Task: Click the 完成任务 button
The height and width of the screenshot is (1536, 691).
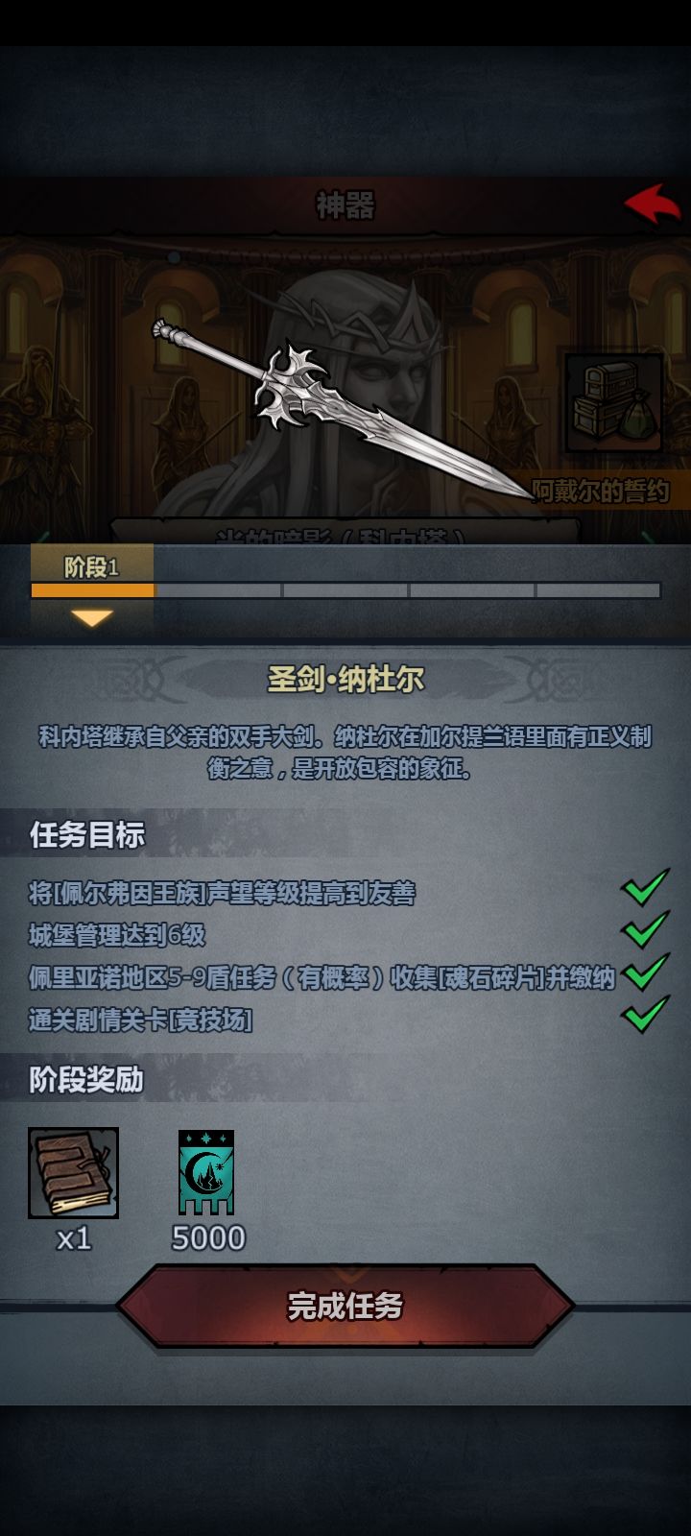Action: click(x=345, y=1307)
